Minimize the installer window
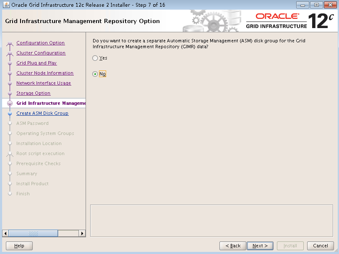The height and width of the screenshot is (254, 339). (302, 5)
